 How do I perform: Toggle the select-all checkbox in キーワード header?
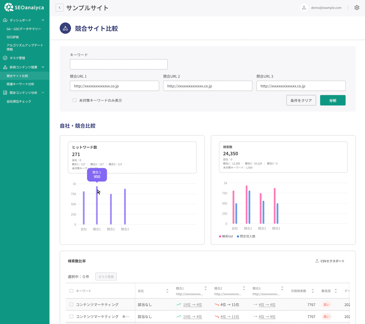click(71, 291)
